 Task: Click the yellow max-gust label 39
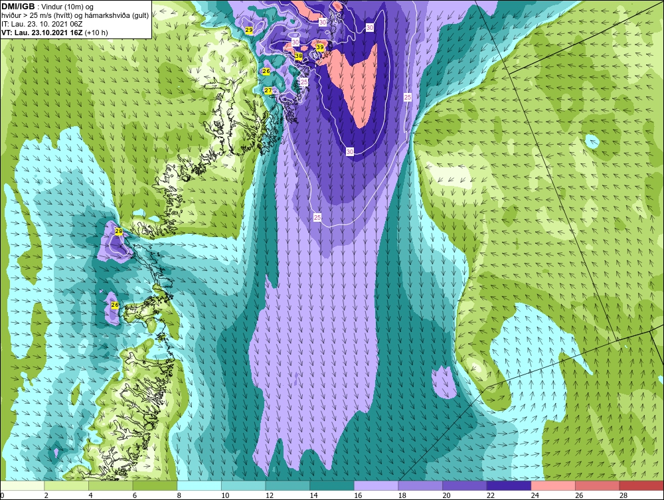[x=320, y=47]
